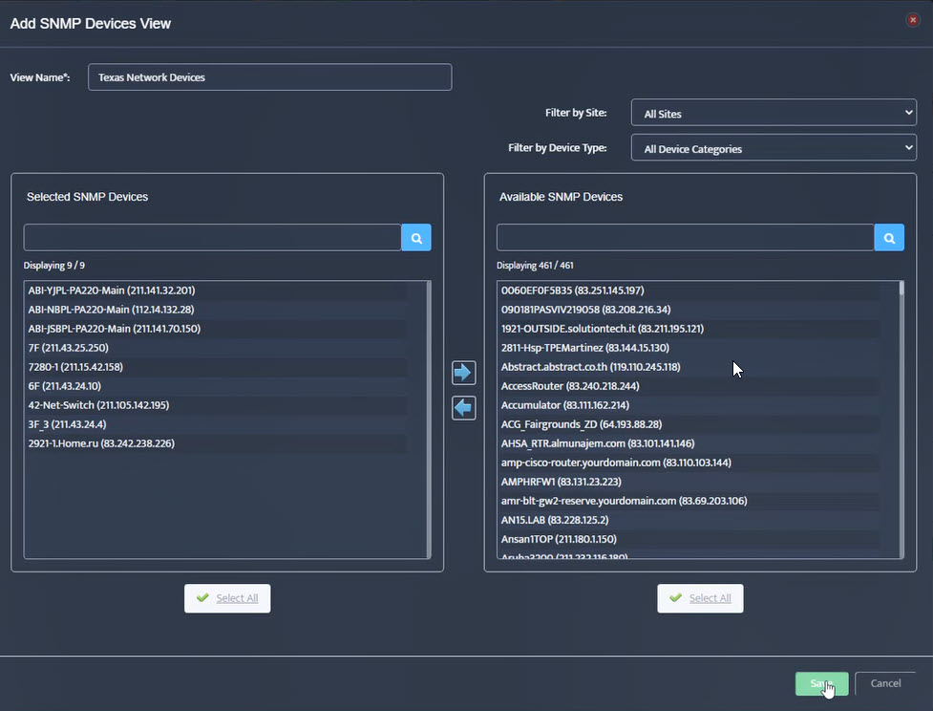Select Ansan1TOP (211.180.1.150)

[689, 539]
